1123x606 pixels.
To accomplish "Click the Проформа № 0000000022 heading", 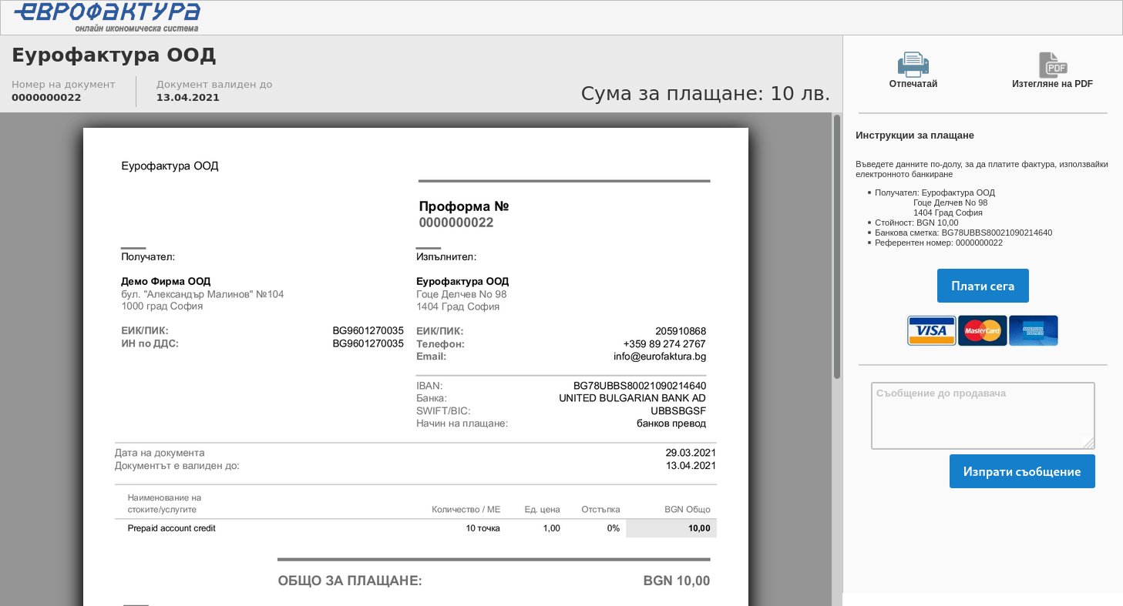I will (463, 214).
